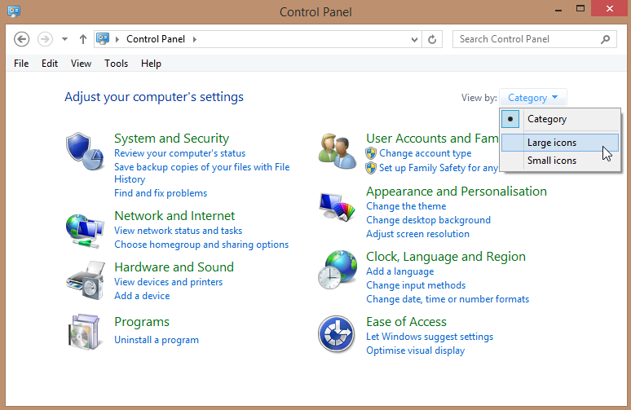This screenshot has height=410, width=631.
Task: Open Hardware and Sound category
Action: (174, 267)
